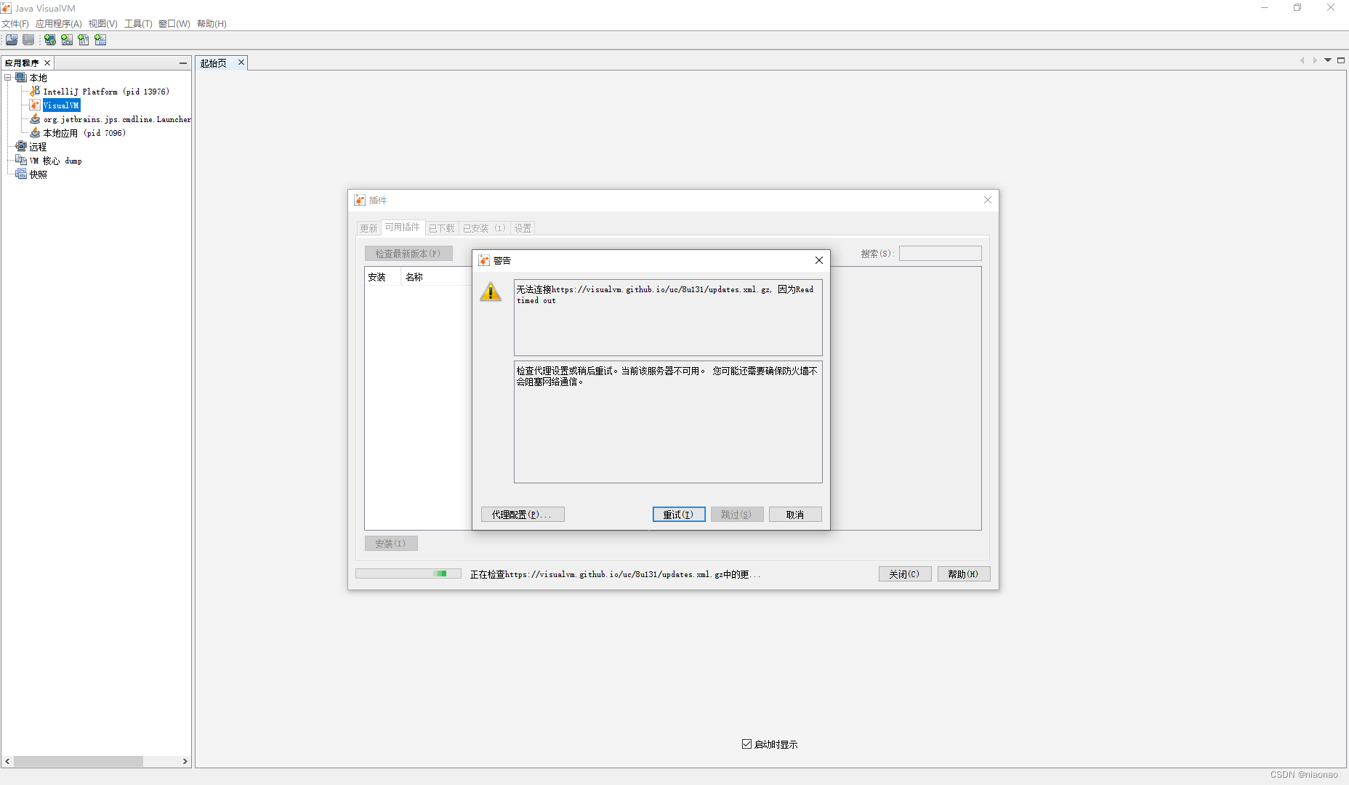
Task: Click the 代理配置(P)... button
Action: pos(523,515)
